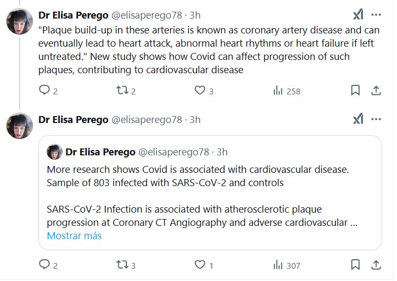View analytics showing 258 views
The height and width of the screenshot is (281, 397).
(278, 91)
